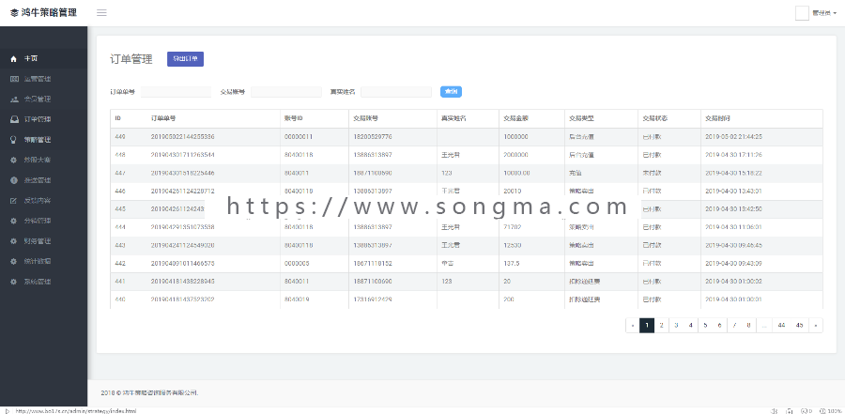
Task: Go to page 44 in pagination
Action: click(781, 325)
